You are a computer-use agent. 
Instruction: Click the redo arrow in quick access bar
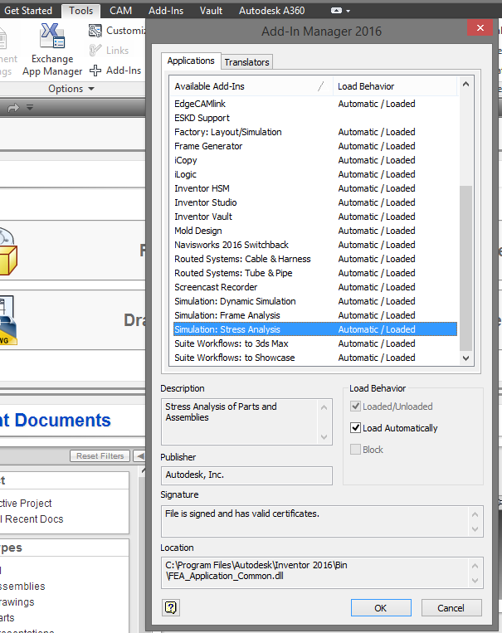coord(13,107)
